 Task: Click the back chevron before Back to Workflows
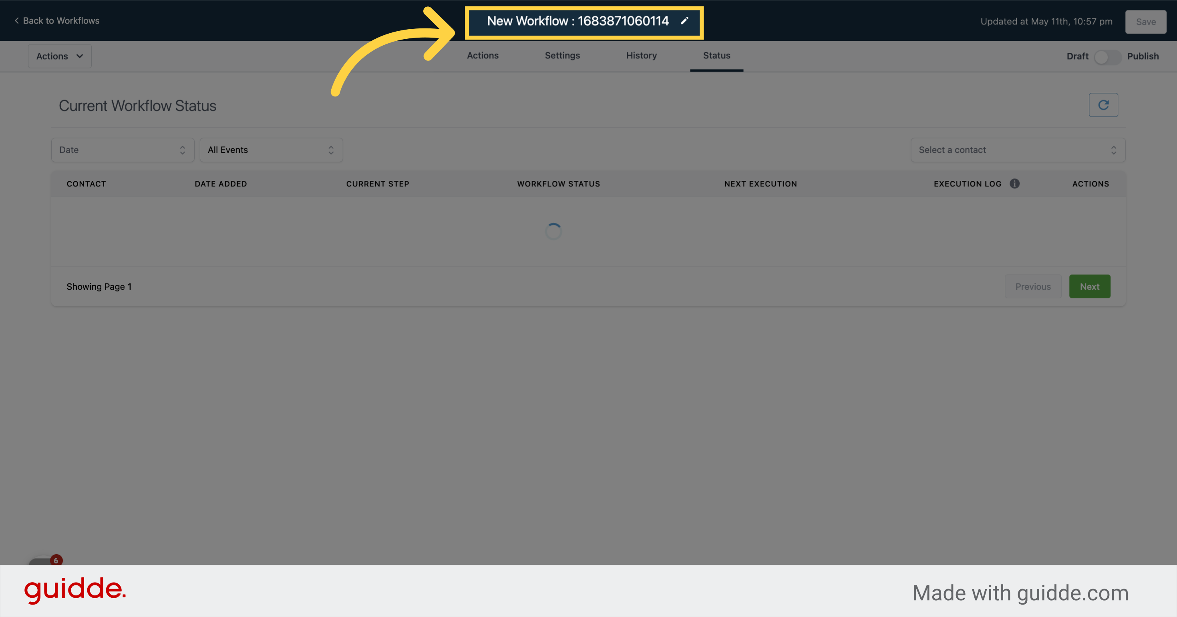coord(16,20)
